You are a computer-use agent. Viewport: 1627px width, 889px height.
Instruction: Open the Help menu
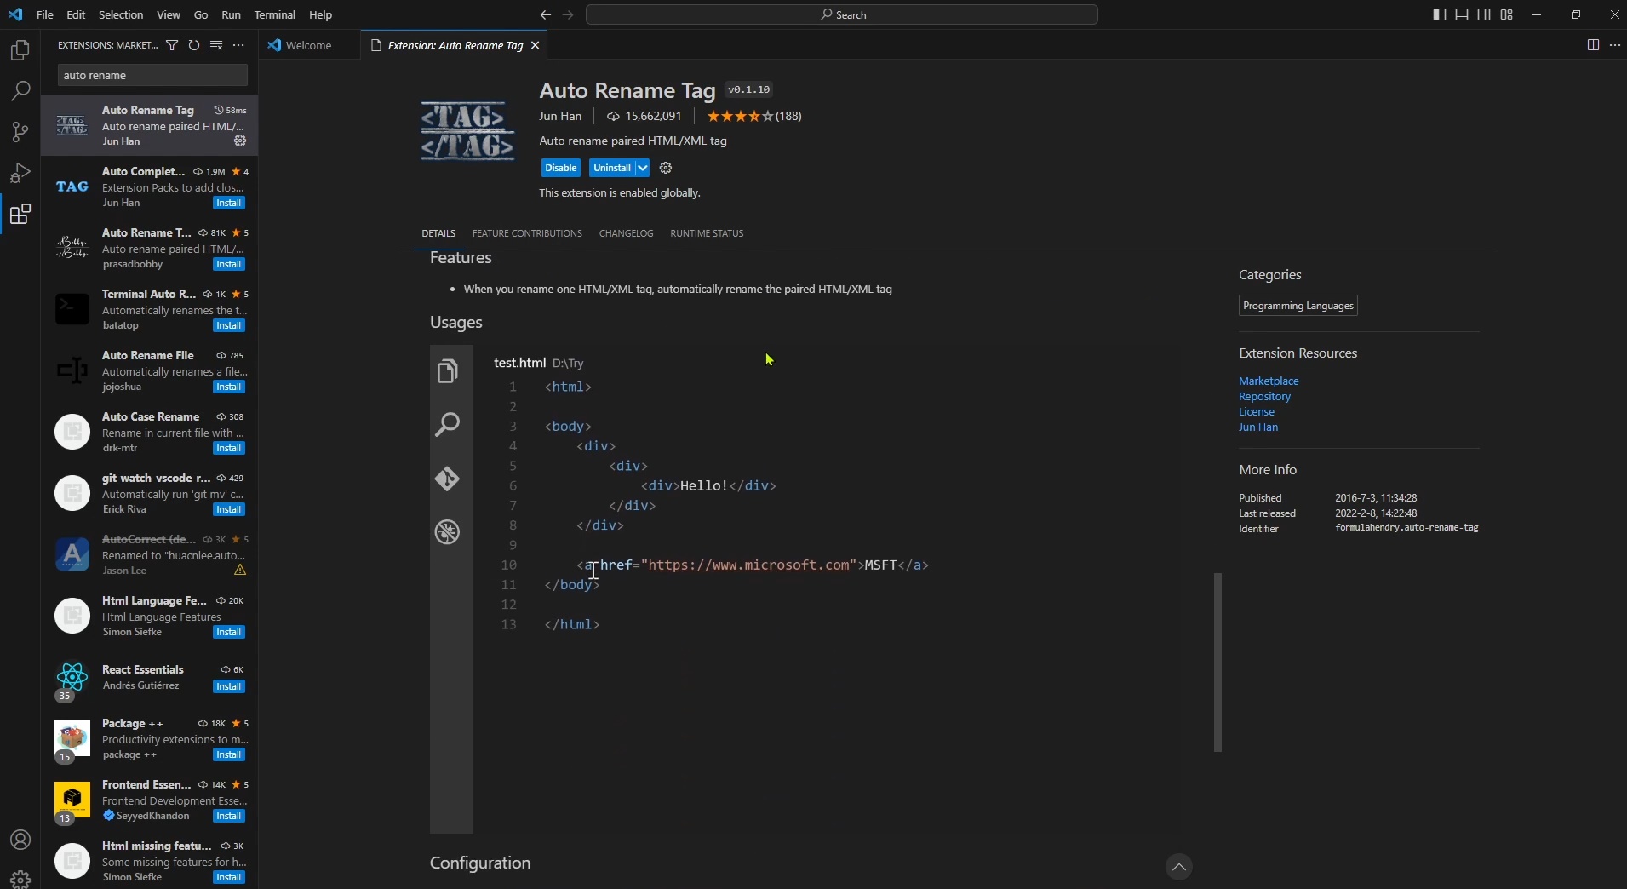(x=321, y=14)
